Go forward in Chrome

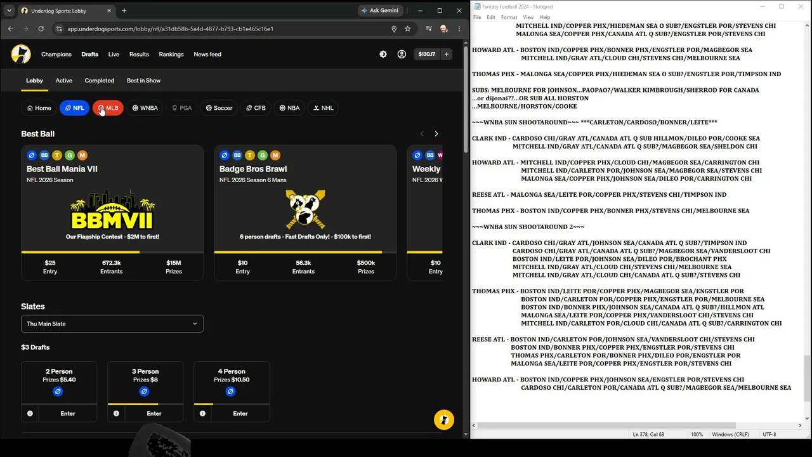click(26, 29)
